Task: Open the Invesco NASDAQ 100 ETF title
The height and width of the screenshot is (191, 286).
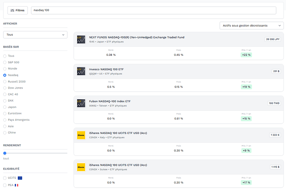Action: pyautogui.click(x=107, y=69)
